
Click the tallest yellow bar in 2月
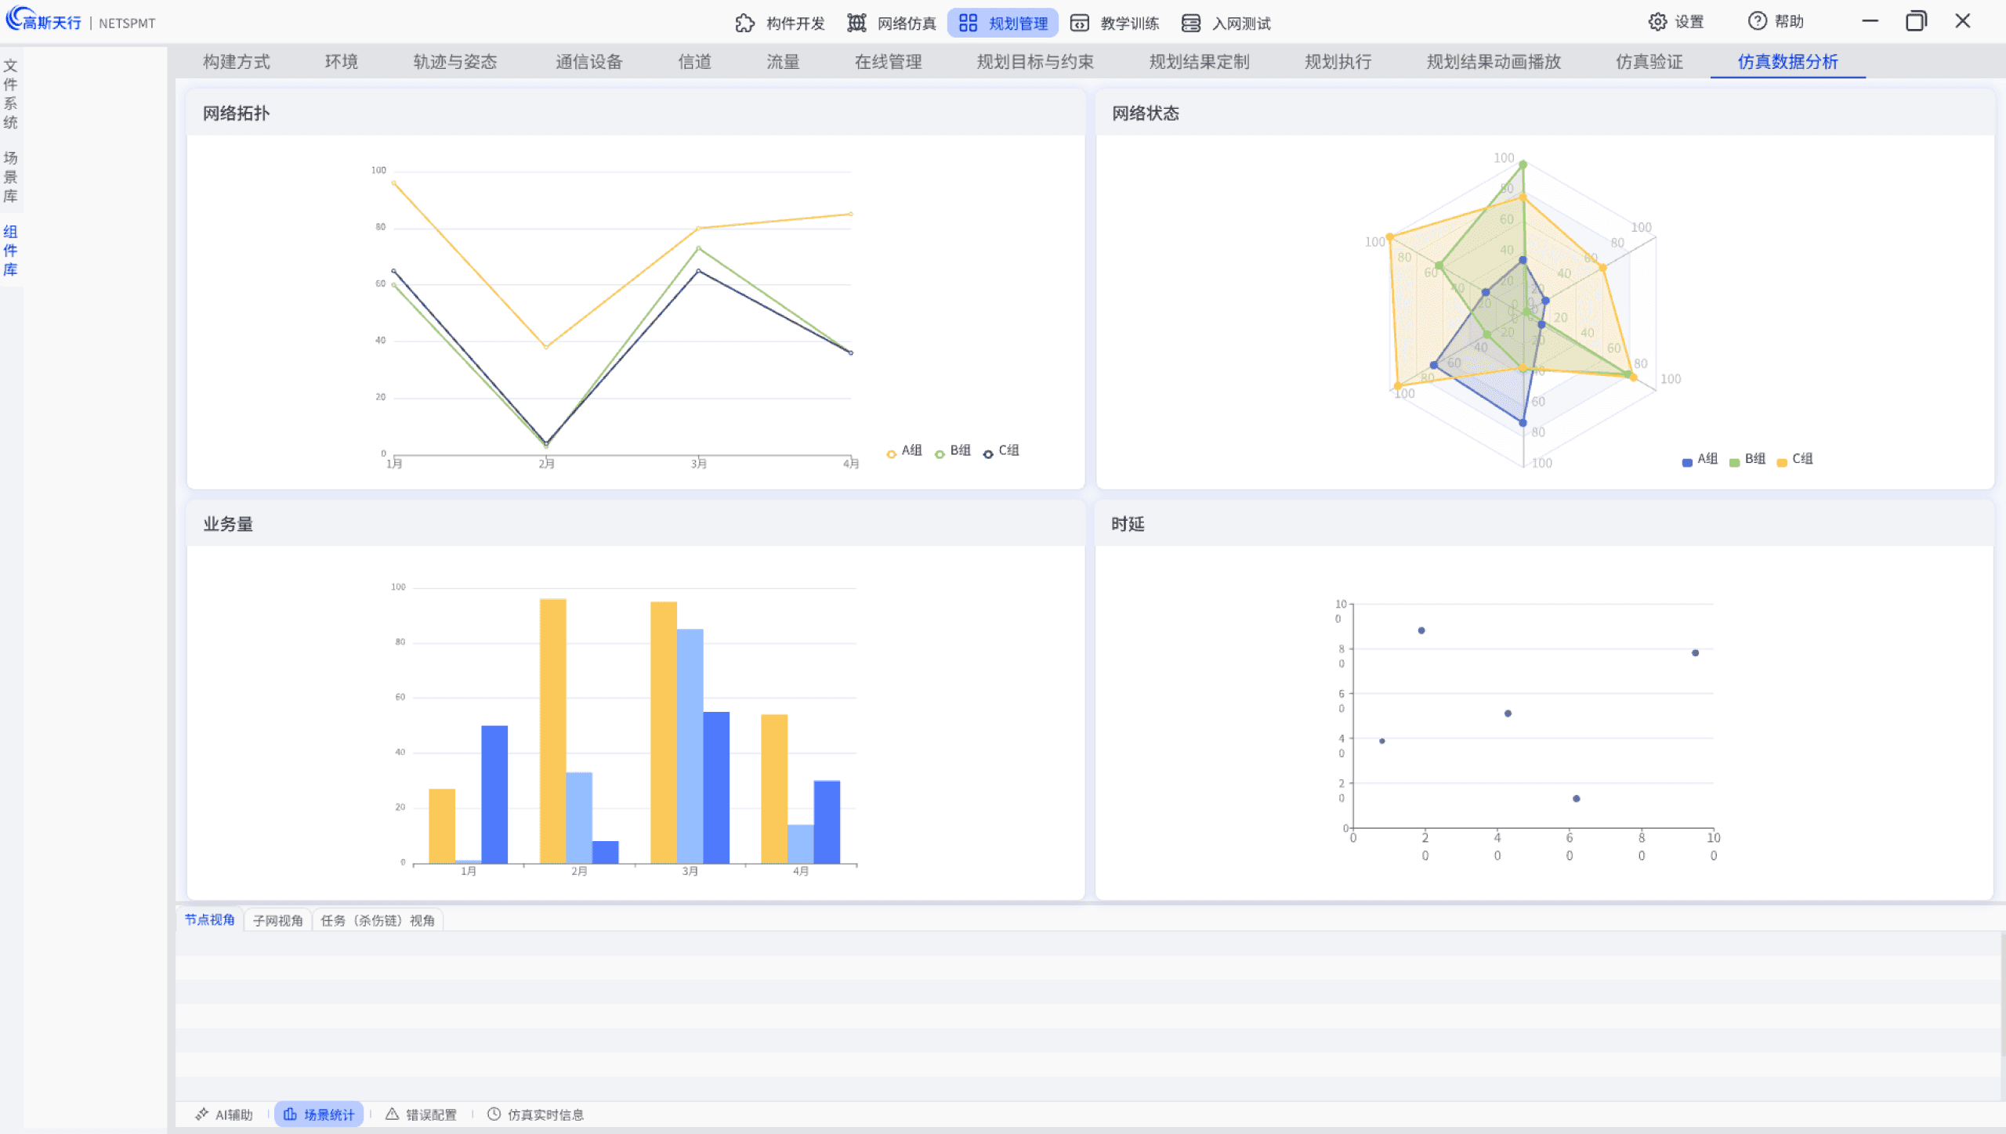tap(552, 730)
